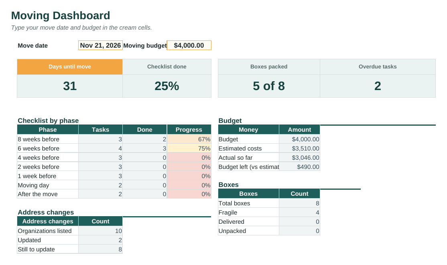
Task: Select the $490.00 budget left value
Action: pyautogui.click(x=299, y=167)
